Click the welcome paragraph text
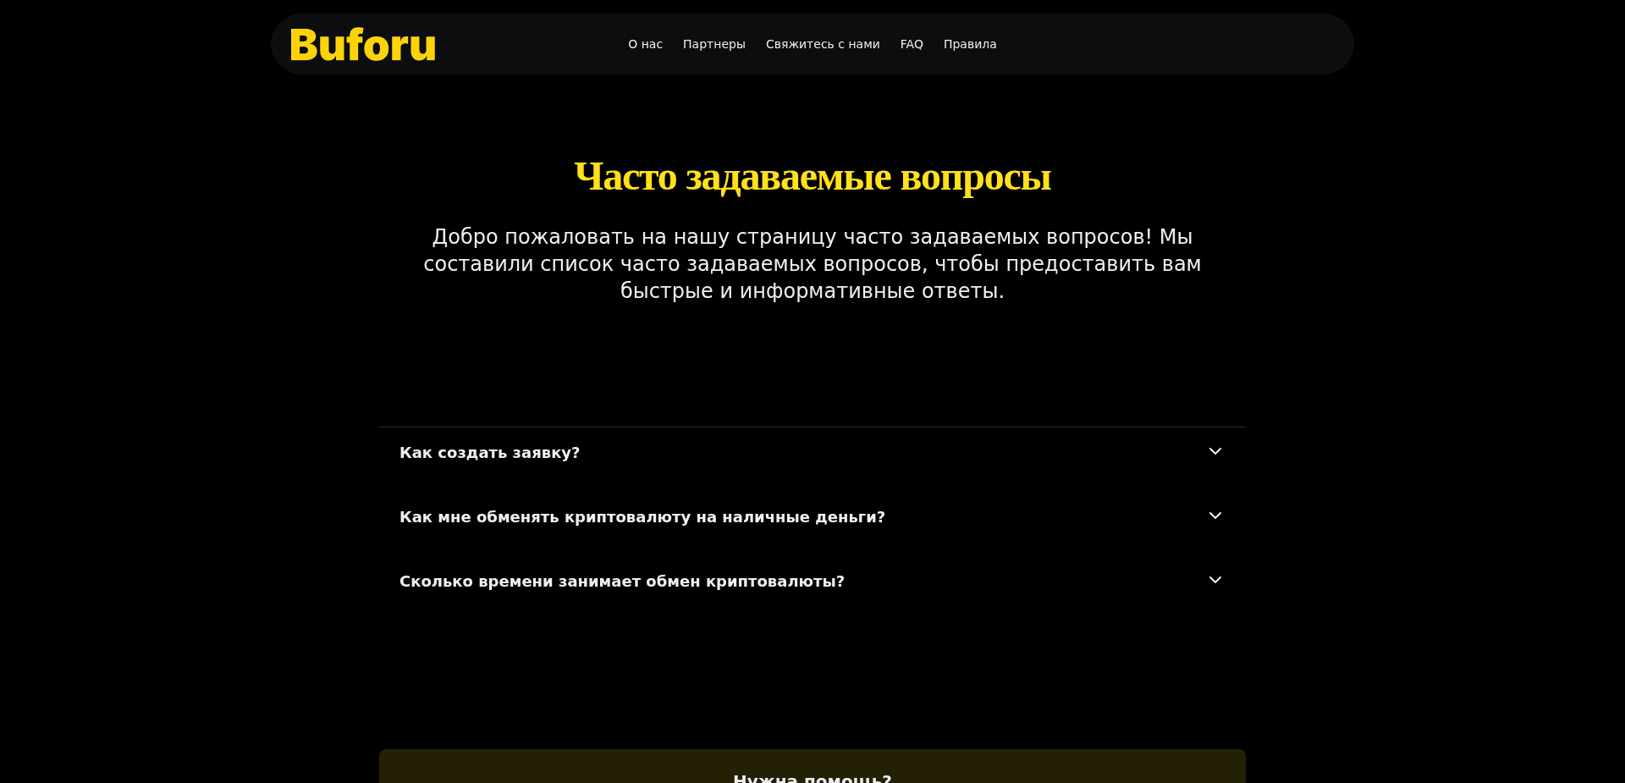Screen dimensions: 1625x783 [x=812, y=263]
